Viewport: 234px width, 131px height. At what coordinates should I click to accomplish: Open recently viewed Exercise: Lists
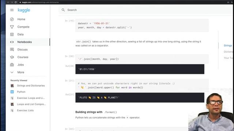[x=25, y=110]
